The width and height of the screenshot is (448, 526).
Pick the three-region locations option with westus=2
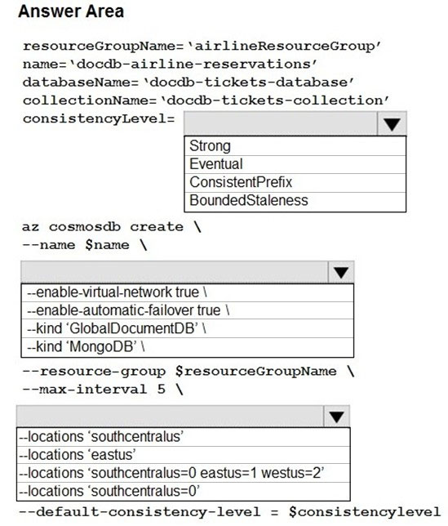tap(184, 474)
